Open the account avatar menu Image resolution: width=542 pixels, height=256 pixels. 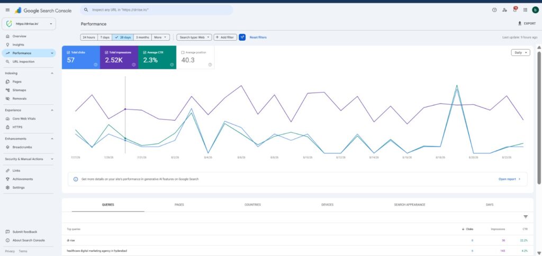535,10
